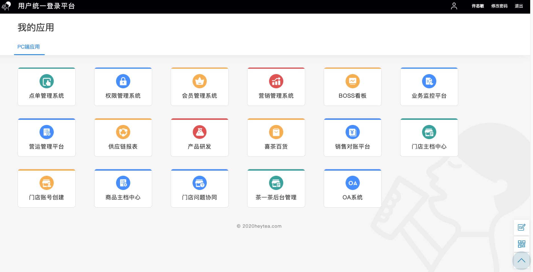Click the username 许志敏
This screenshot has width=533, height=272.
(478, 6)
